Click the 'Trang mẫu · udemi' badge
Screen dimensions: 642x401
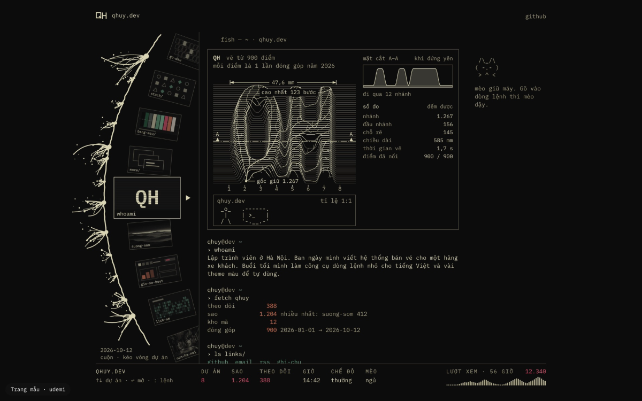pos(37,389)
